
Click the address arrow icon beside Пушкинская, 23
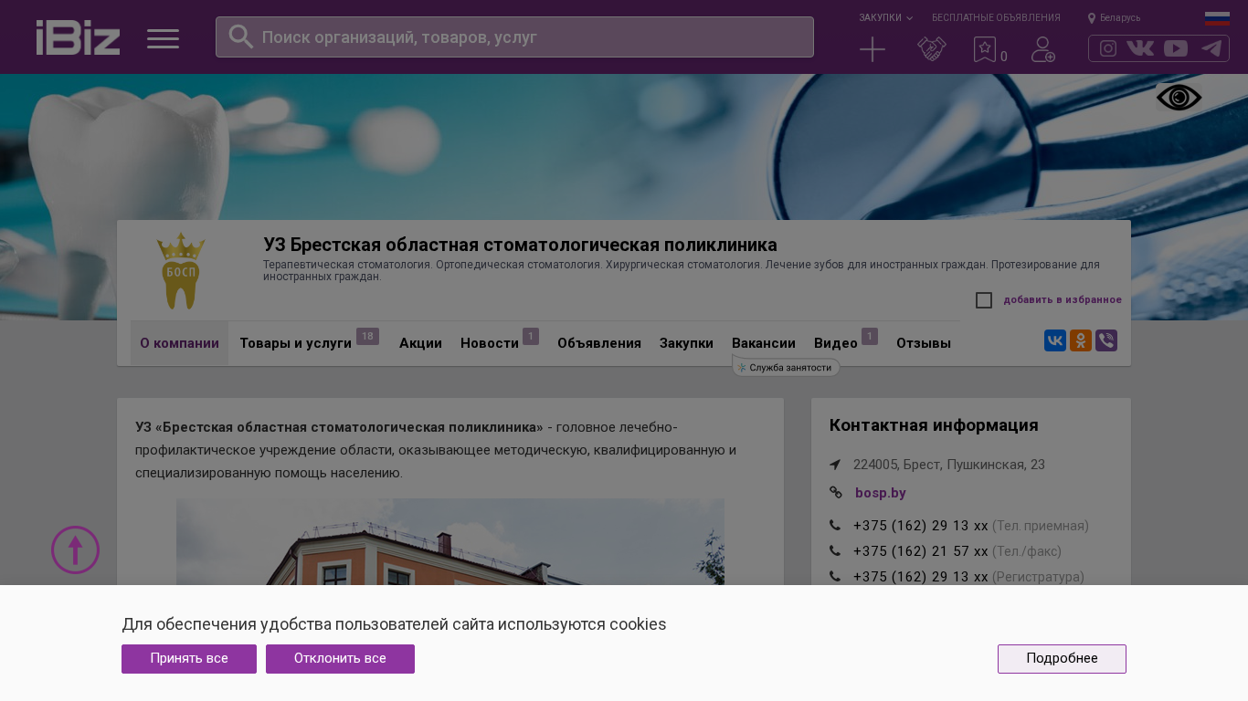[x=835, y=465]
